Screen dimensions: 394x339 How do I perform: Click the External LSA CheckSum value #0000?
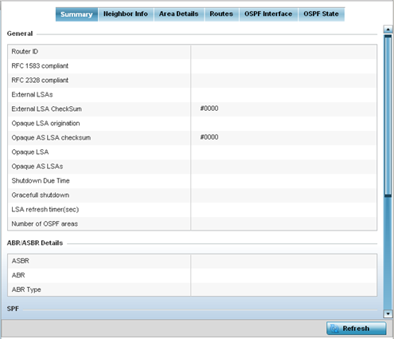[x=209, y=108]
